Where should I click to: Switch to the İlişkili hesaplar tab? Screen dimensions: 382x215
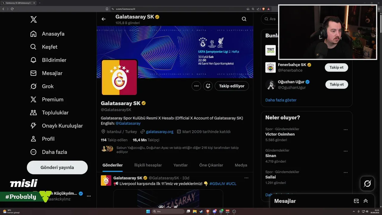coord(148,165)
